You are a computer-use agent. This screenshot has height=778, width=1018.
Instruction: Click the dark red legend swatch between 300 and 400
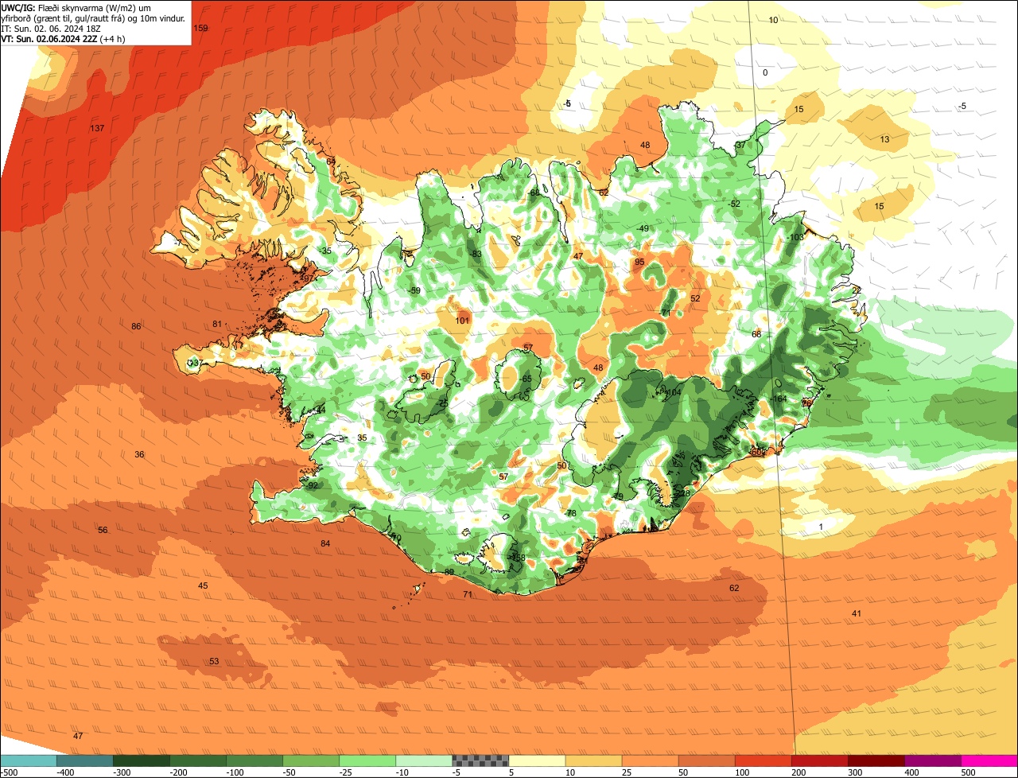[876, 760]
